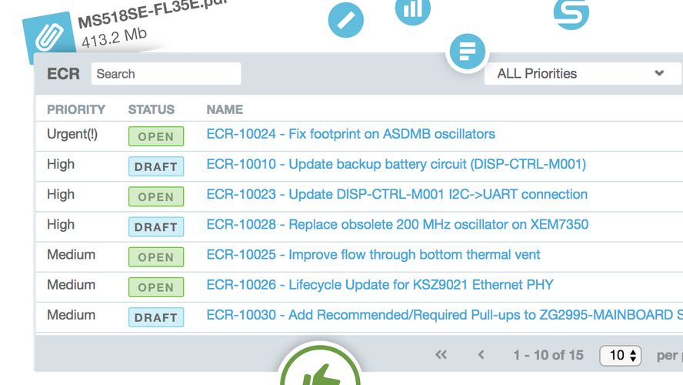Sort by the STATUS column header
The image size is (683, 385).
152,109
